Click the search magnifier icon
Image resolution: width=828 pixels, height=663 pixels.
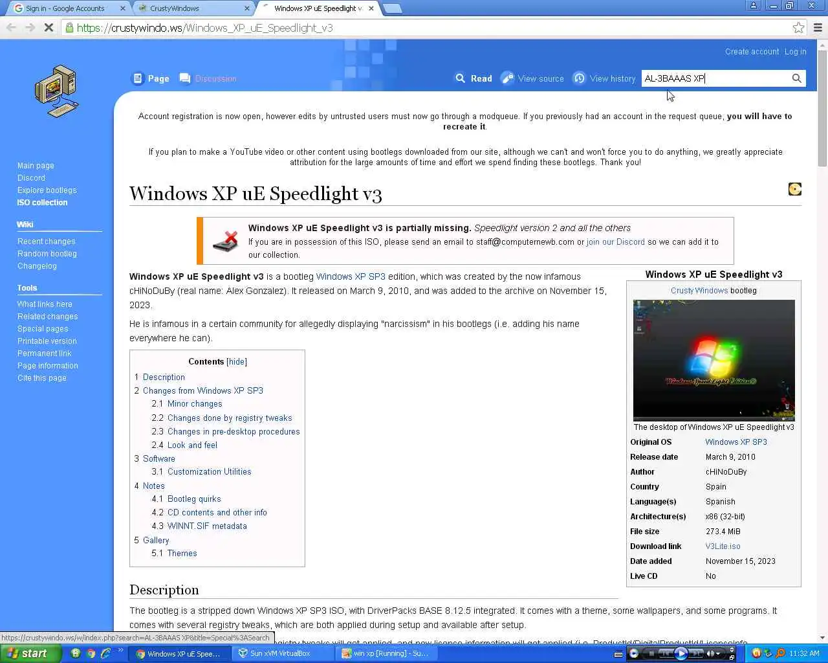[797, 78]
